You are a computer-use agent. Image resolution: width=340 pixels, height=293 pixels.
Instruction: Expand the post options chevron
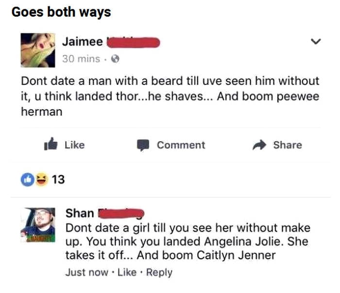pos(316,41)
